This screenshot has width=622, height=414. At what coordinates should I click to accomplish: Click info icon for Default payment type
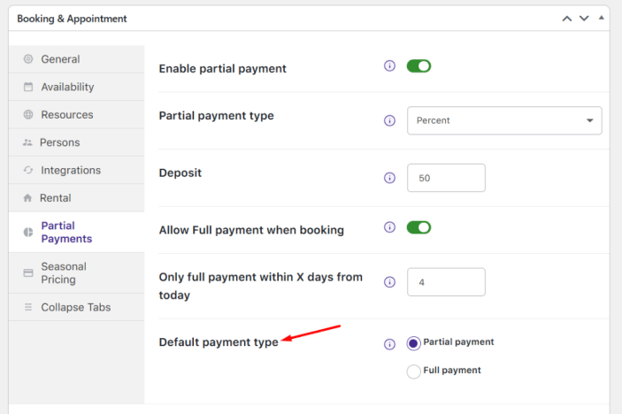click(389, 344)
